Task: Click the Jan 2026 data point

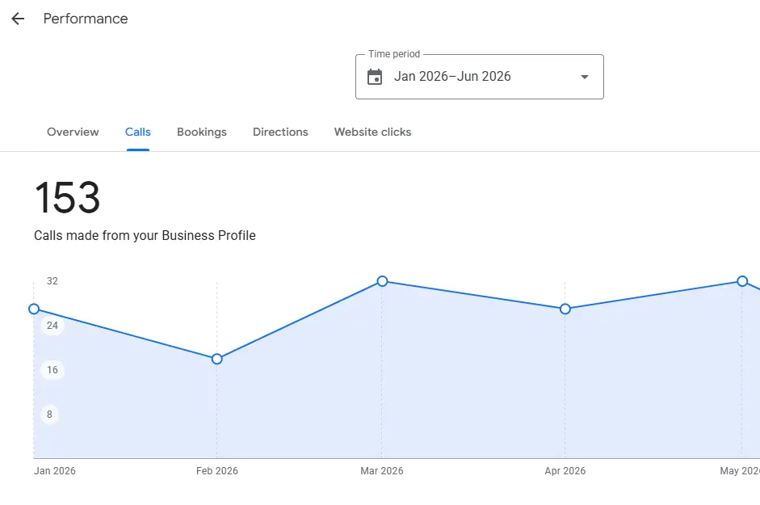Action: click(x=34, y=309)
